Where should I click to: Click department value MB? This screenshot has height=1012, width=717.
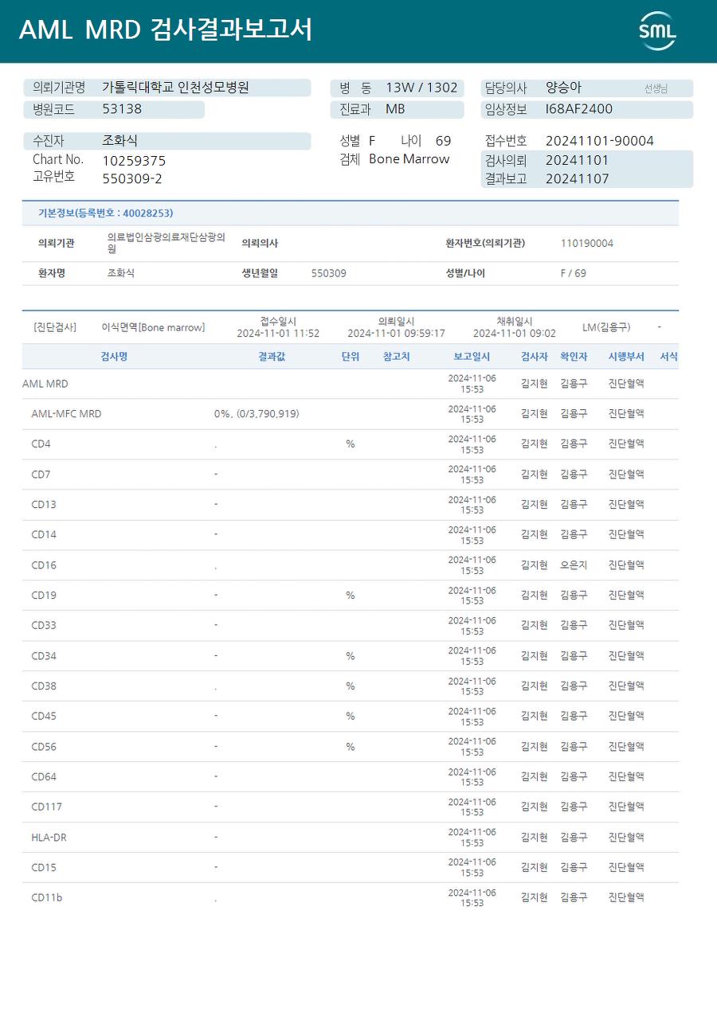click(395, 109)
